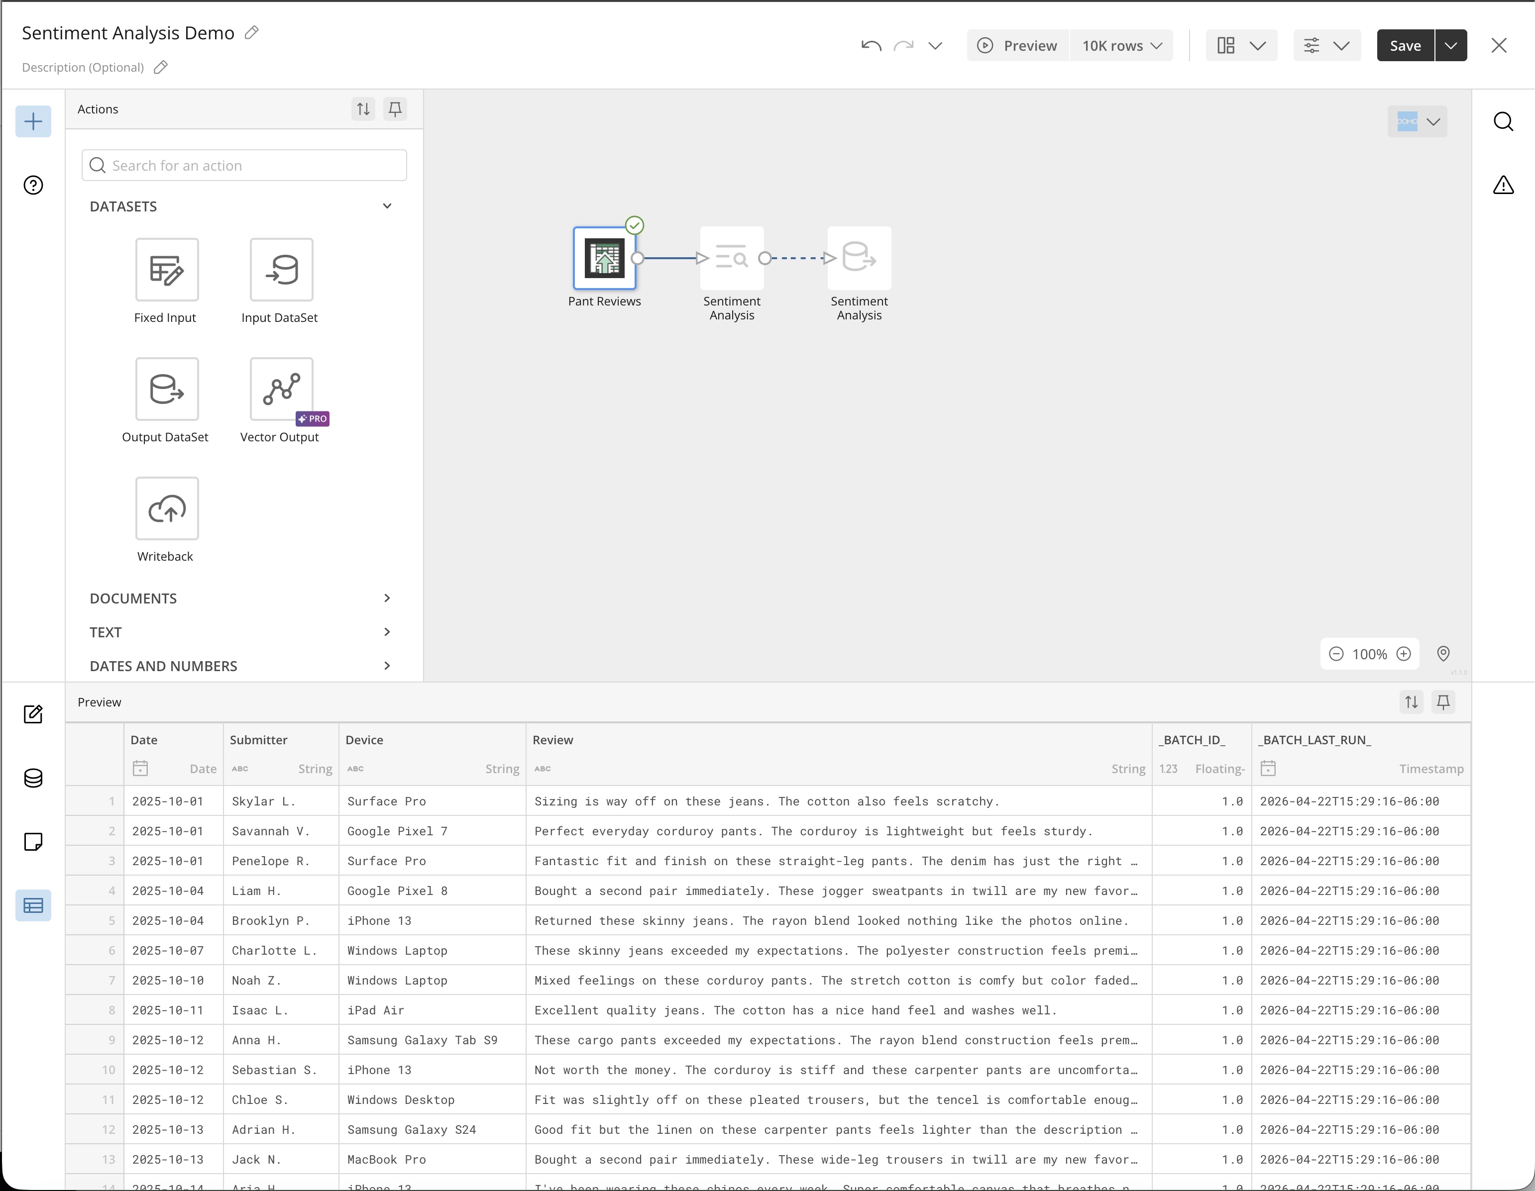Select the 2025-10-07 date cell

click(174, 950)
